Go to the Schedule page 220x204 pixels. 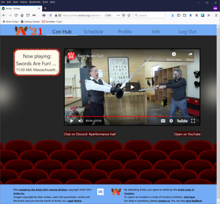(x=93, y=32)
